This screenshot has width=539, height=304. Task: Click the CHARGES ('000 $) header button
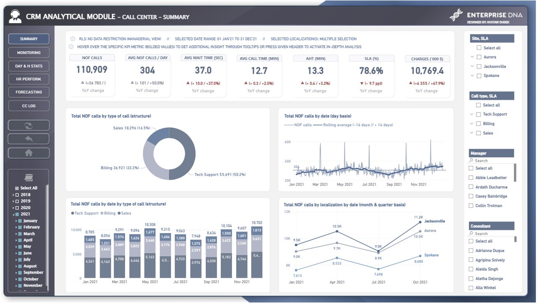pos(427,59)
